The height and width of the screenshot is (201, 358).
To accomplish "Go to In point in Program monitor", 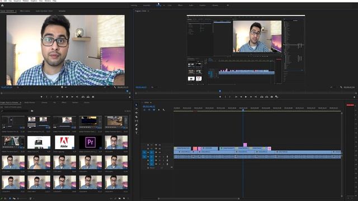I will tap(236, 97).
